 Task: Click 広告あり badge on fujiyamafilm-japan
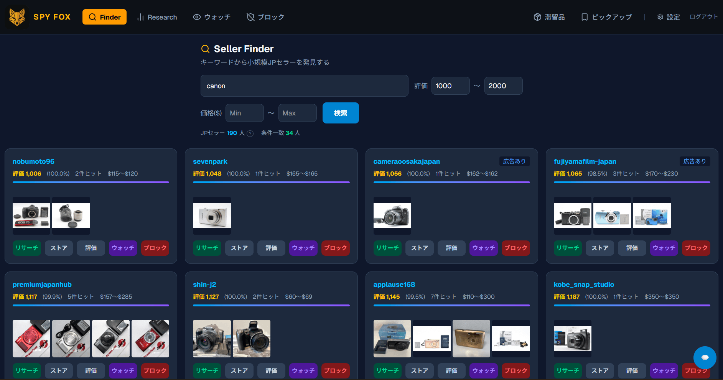tap(695, 161)
